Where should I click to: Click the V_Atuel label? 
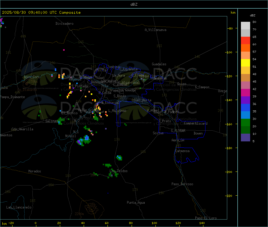pyautogui.click(x=153, y=110)
